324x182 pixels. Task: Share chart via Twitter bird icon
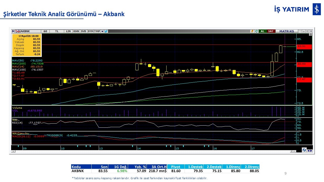coord(106,31)
